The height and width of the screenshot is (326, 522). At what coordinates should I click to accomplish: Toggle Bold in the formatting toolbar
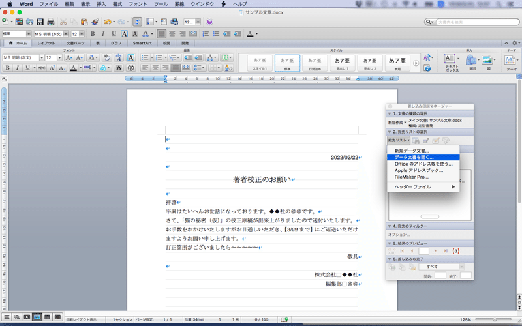[93, 34]
